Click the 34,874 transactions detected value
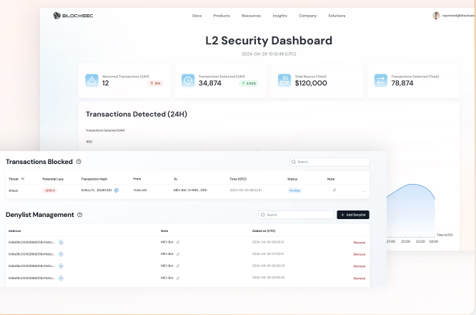476x315 pixels. tap(210, 83)
